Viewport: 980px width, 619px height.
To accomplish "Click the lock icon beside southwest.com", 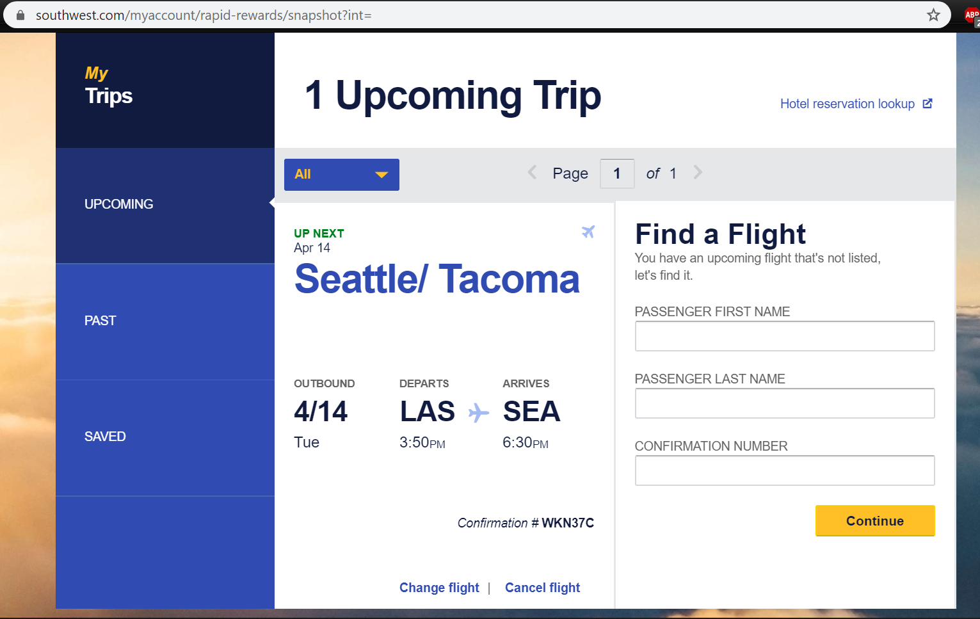I will point(20,15).
